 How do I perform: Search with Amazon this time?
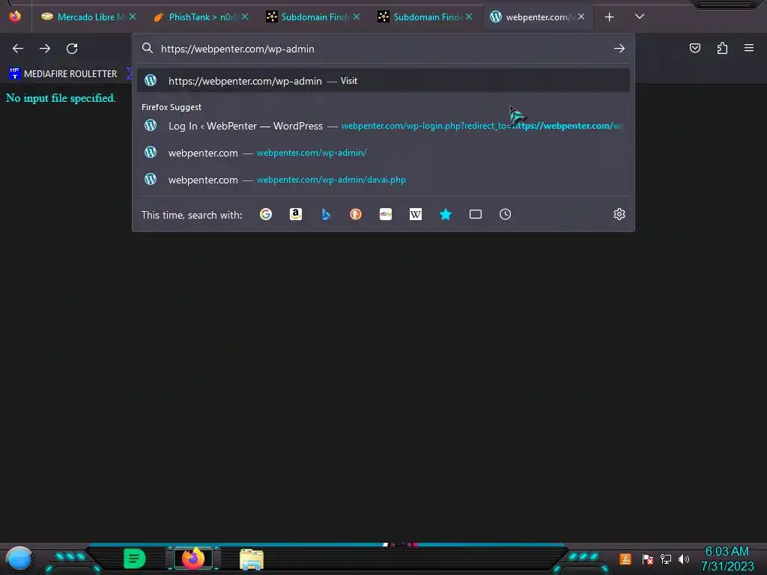point(295,214)
